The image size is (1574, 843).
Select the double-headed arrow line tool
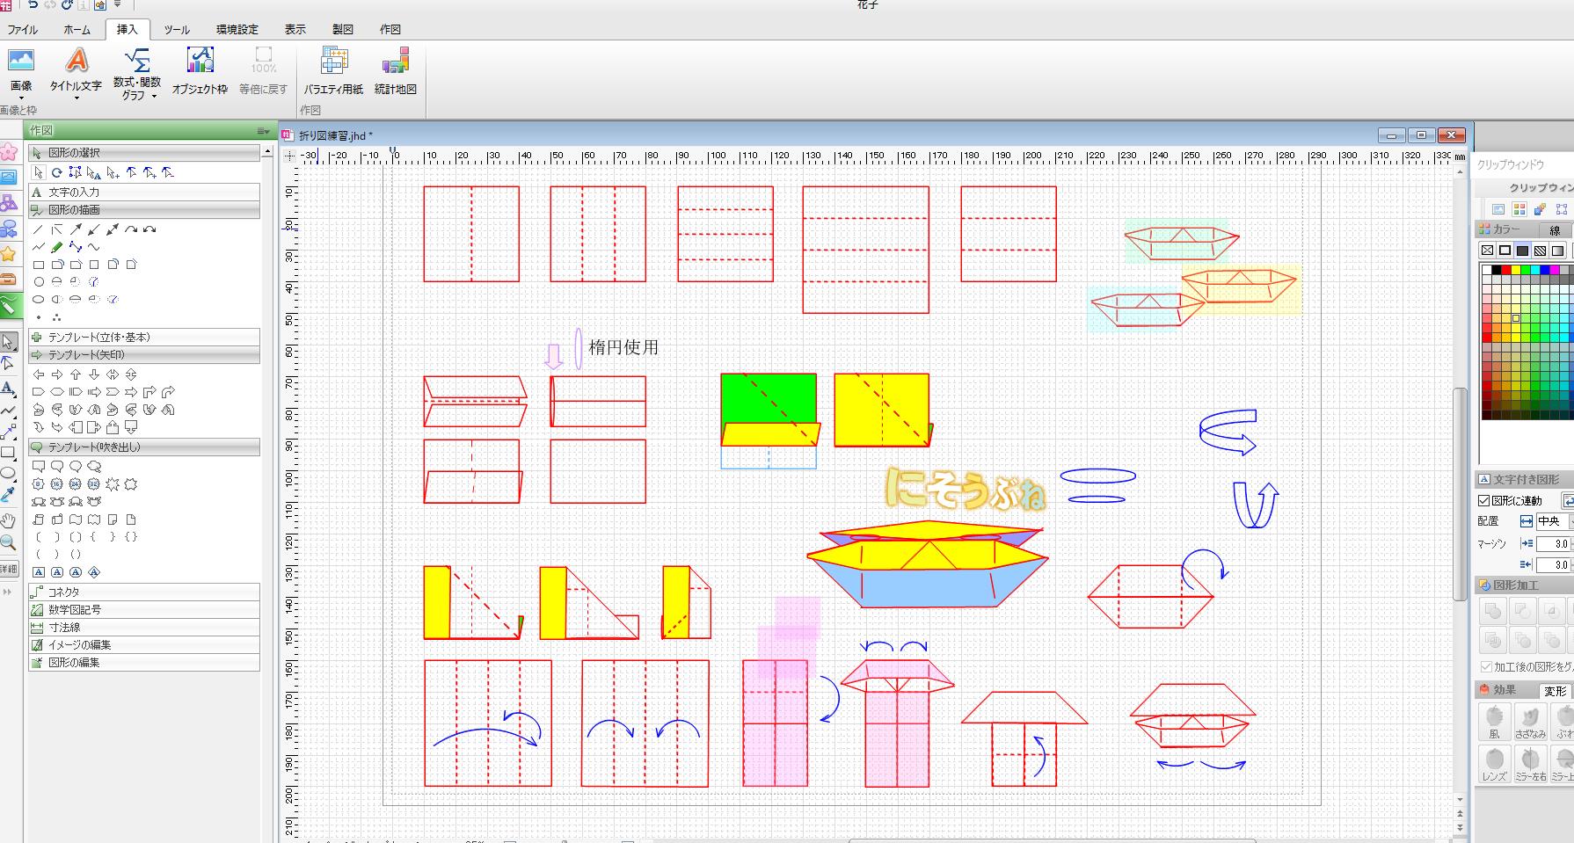tap(112, 229)
